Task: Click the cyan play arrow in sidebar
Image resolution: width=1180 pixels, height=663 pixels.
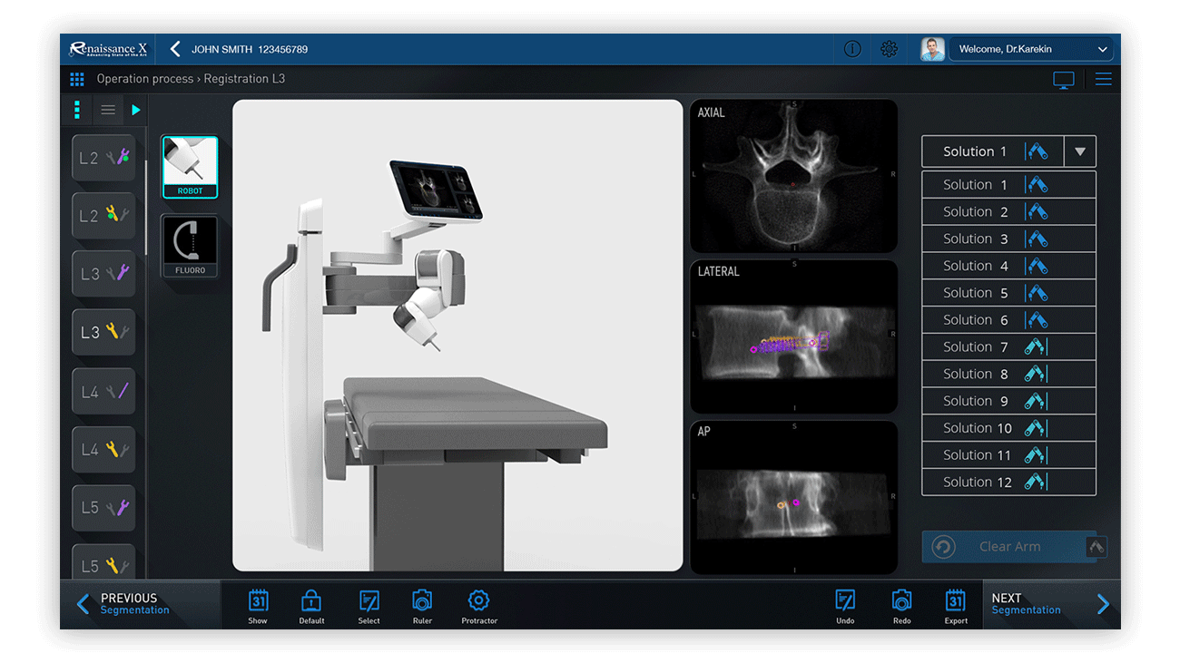Action: click(136, 110)
